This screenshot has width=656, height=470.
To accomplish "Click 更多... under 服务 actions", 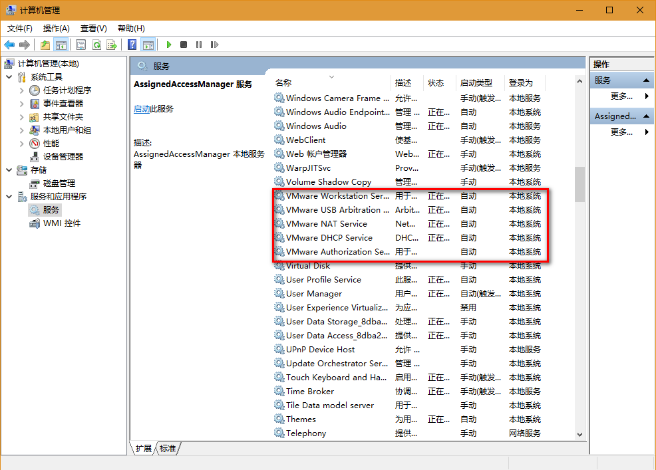I will pos(621,96).
